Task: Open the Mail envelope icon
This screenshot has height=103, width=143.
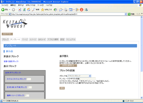Action: (x=61, y=9)
